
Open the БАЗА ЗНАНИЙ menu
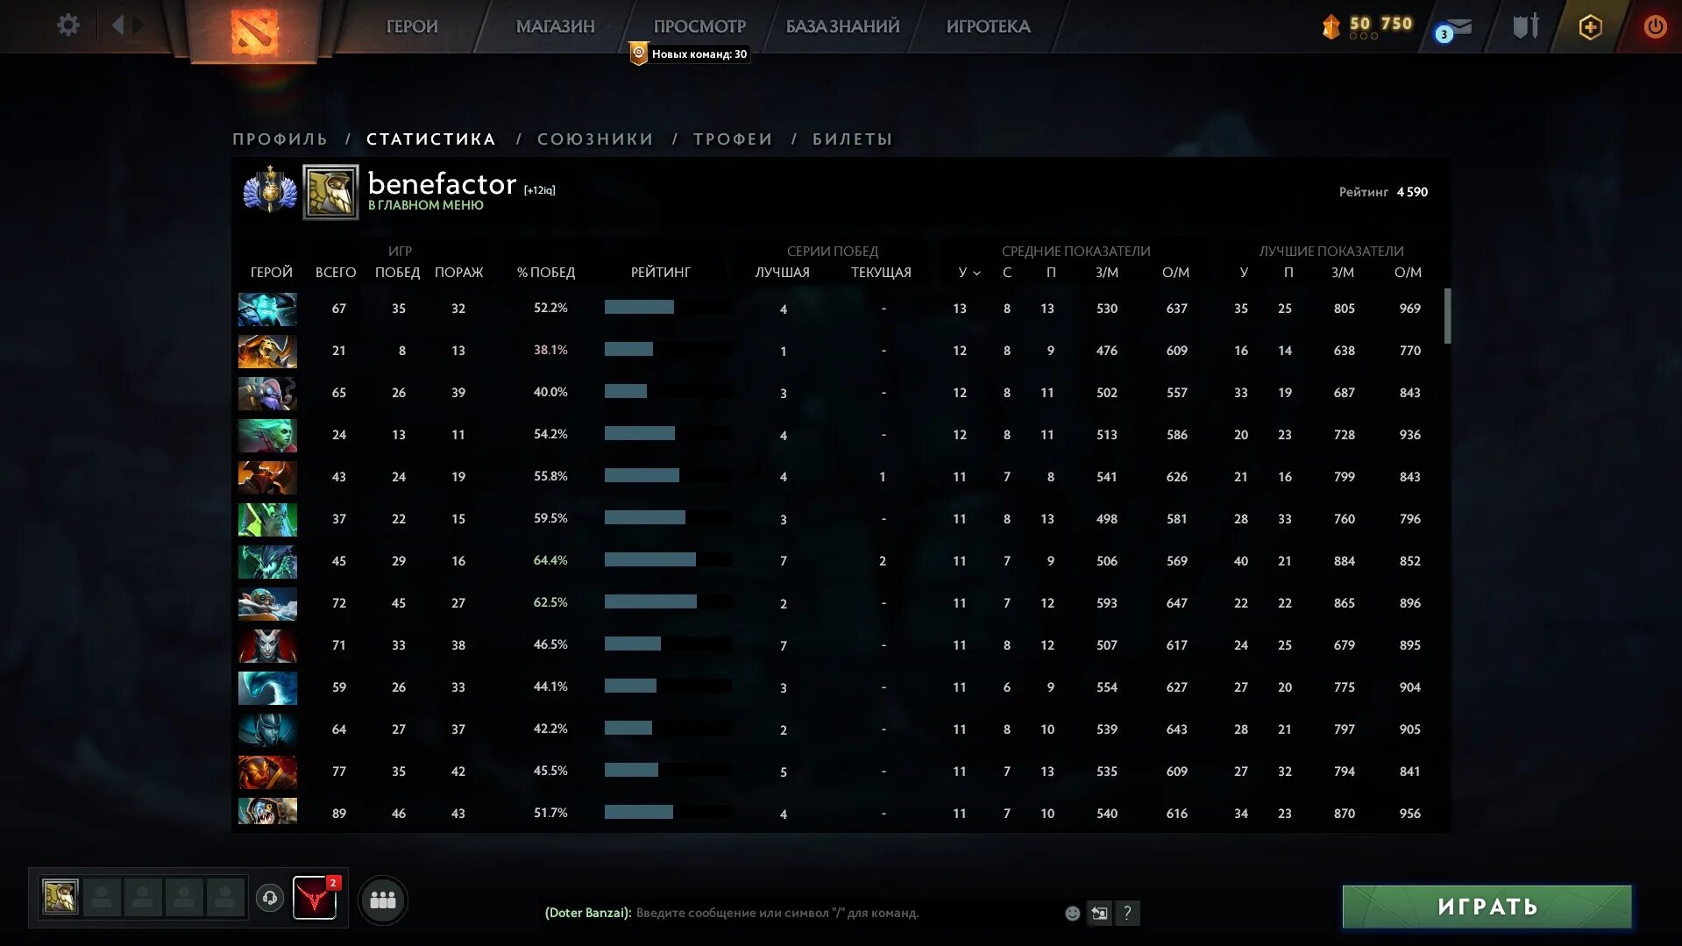[842, 26]
